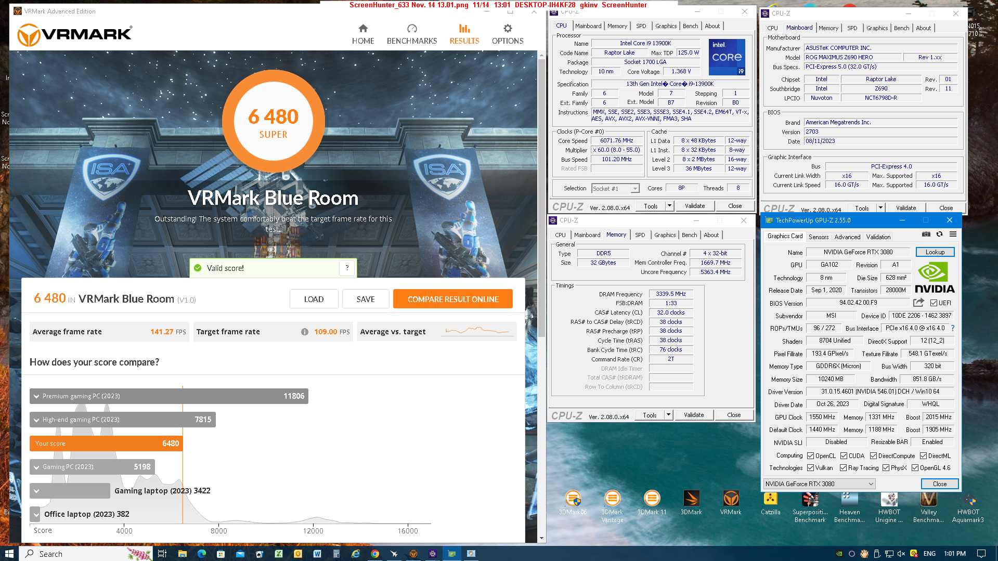Toggle the OpenCL checkbox in GPU-Z

point(811,455)
